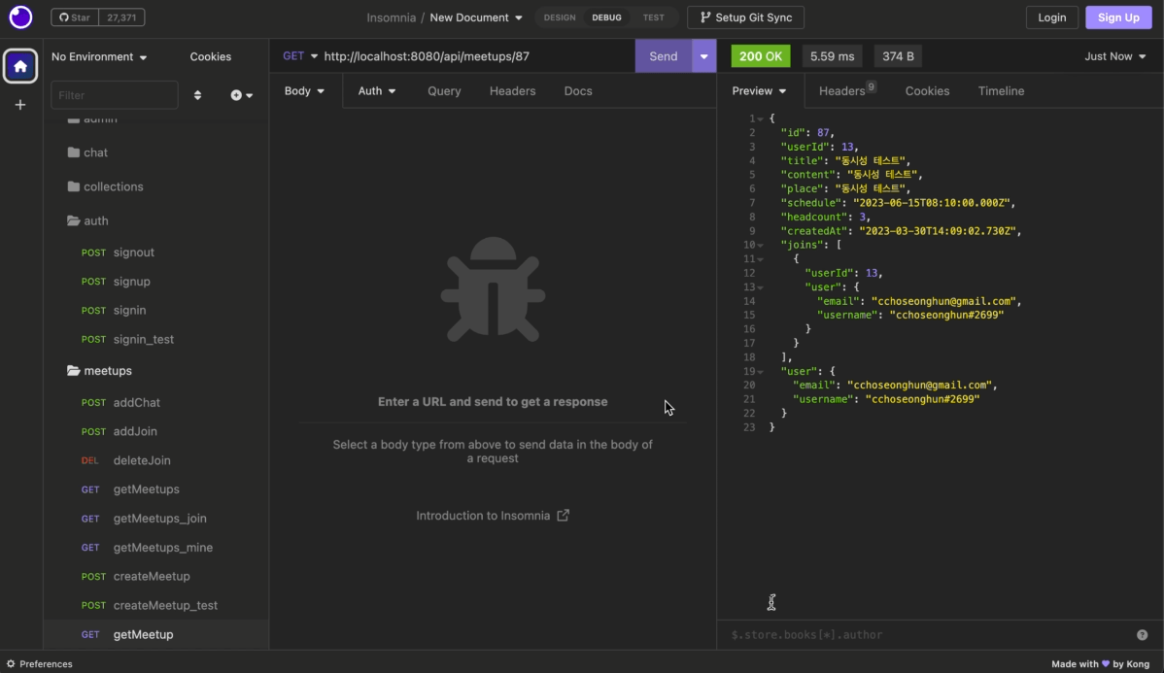
Task: Select the GET getMeetups_join request
Action: click(155, 518)
